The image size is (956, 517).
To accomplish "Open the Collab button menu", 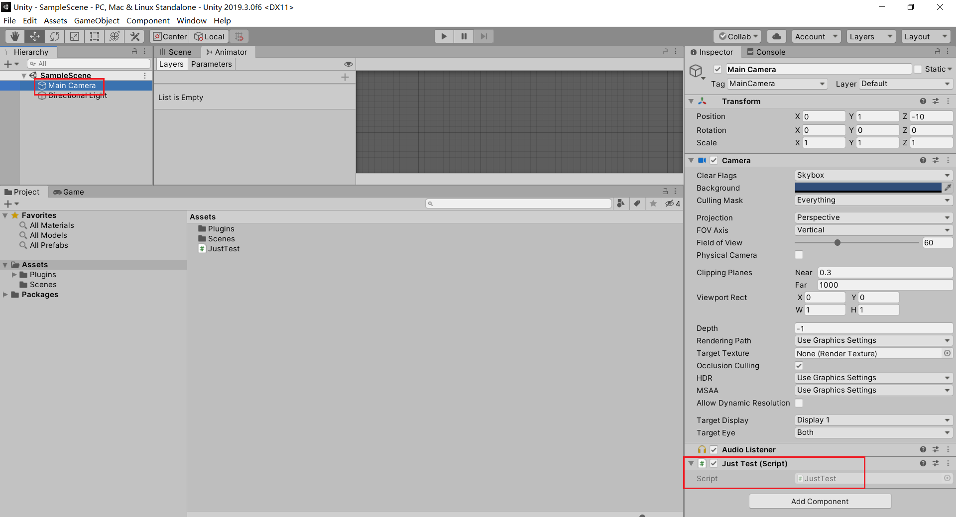I will 737,36.
